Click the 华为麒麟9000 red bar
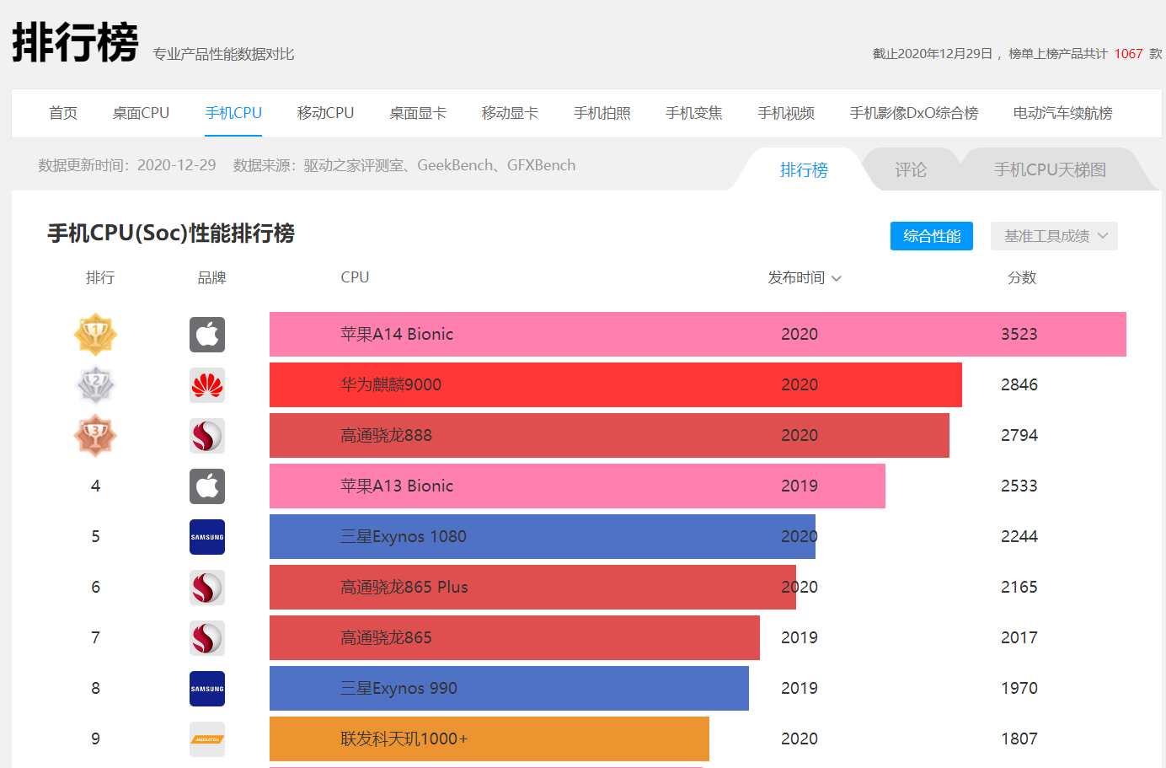The height and width of the screenshot is (768, 1166). tap(616, 385)
